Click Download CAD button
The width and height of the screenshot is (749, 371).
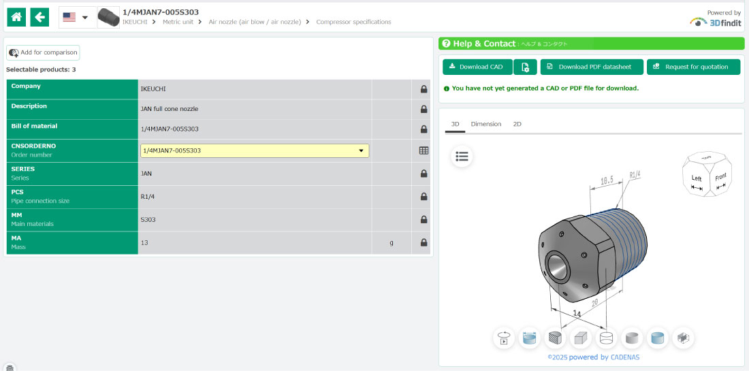[x=477, y=67]
